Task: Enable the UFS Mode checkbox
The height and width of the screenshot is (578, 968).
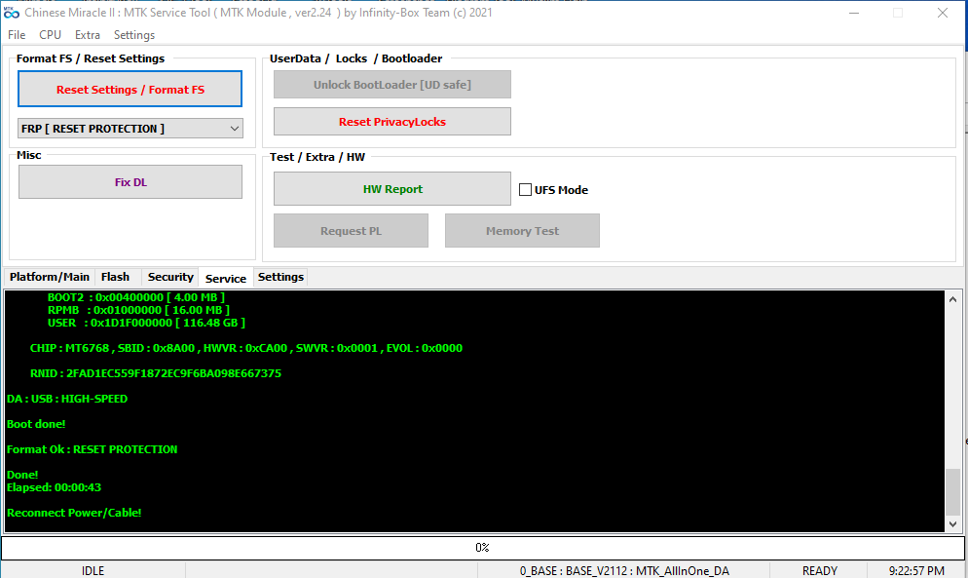Action: pyautogui.click(x=525, y=190)
